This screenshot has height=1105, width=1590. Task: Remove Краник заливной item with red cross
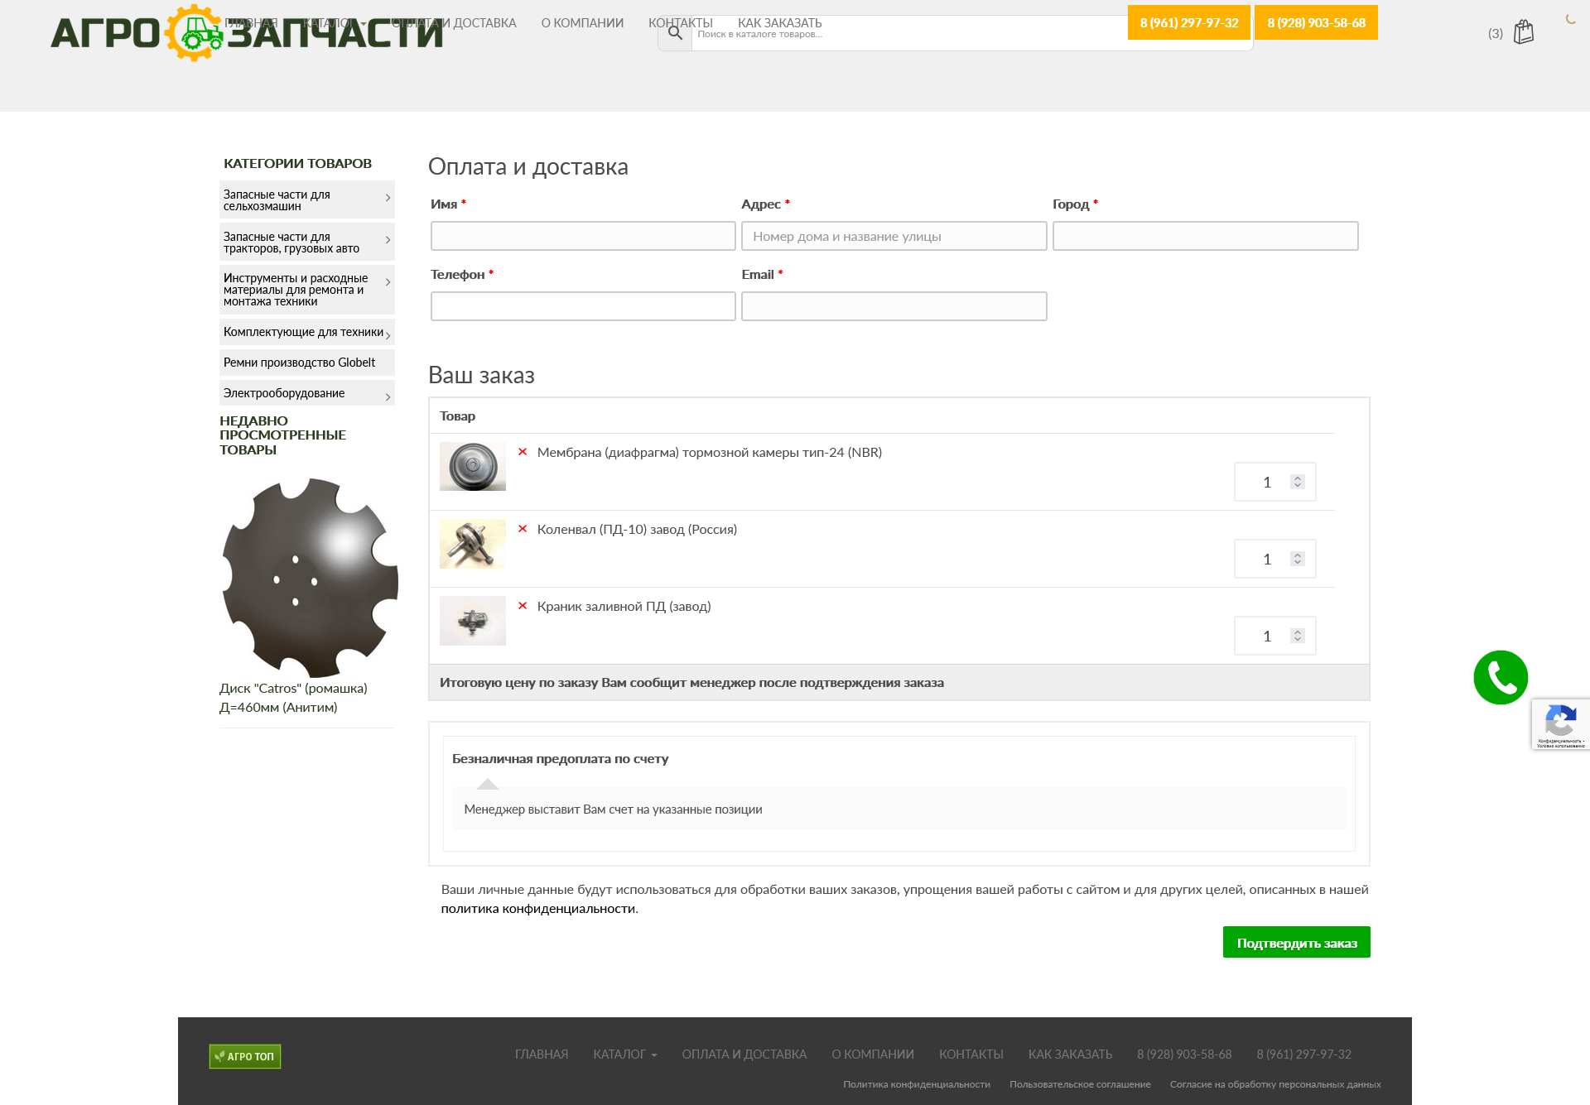pyautogui.click(x=523, y=606)
